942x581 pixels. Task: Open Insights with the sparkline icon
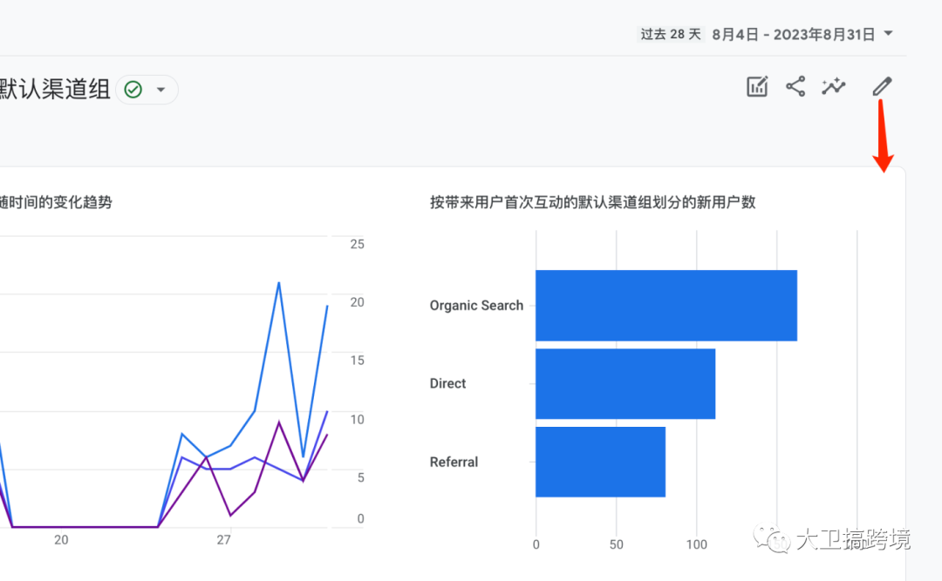834,86
